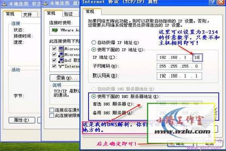The width and height of the screenshot is (226, 151).
Task: Open the 验证 tab
Action: pos(68,14)
